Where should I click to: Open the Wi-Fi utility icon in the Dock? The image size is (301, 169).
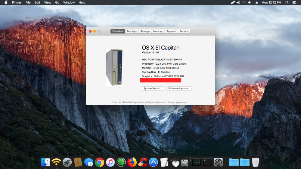[x=56, y=162]
